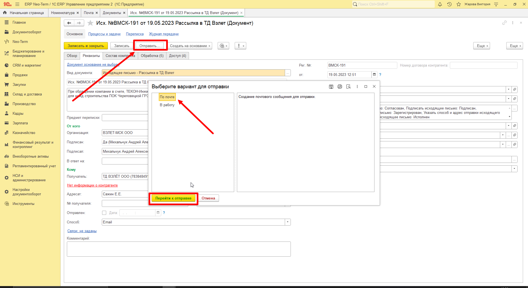Open CRM и маркетинг section
Image resolution: width=528 pixels, height=288 pixels.
(x=27, y=65)
